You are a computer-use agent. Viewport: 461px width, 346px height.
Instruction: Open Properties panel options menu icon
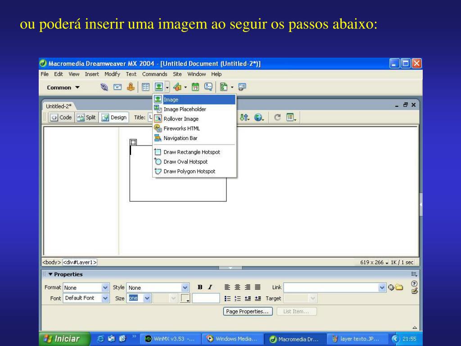click(x=414, y=274)
